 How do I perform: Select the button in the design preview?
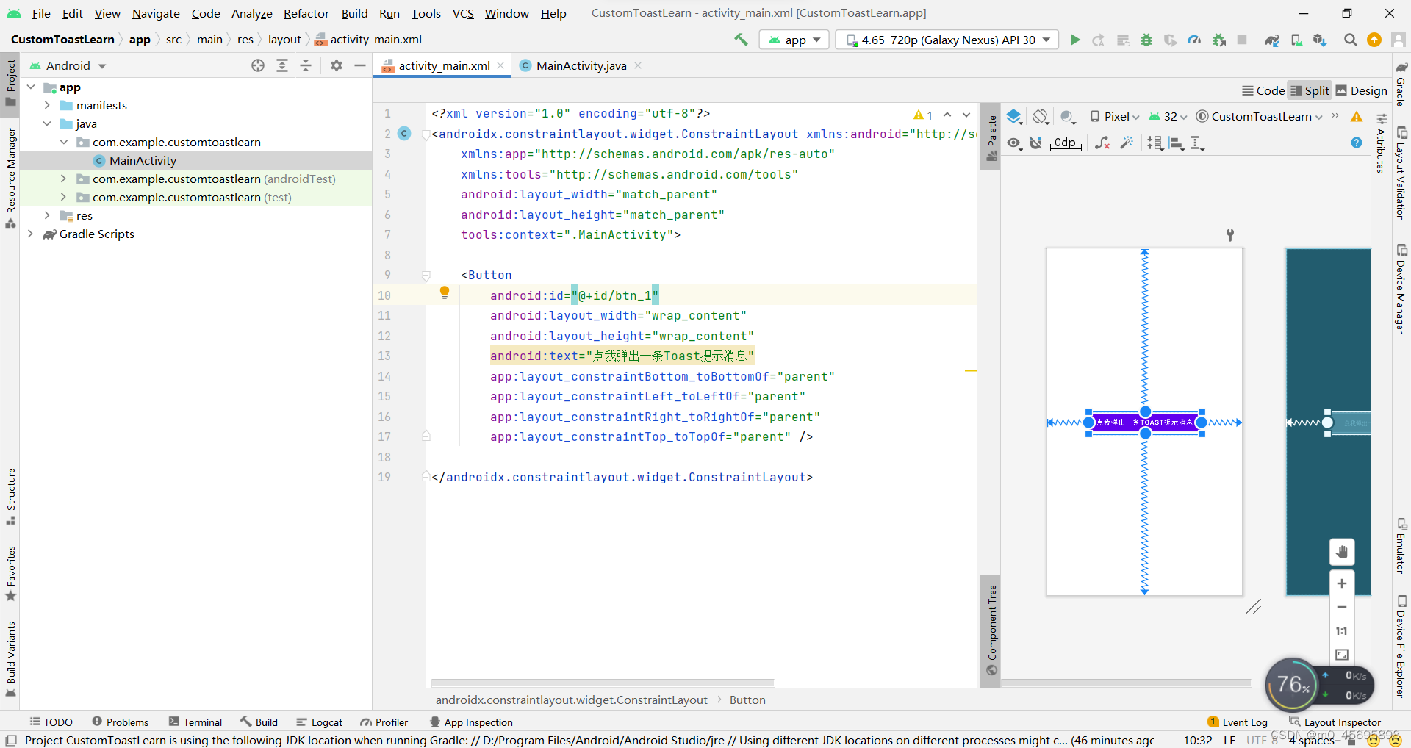(1145, 422)
